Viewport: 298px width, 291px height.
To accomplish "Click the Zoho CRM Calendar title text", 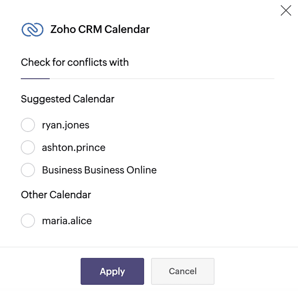I will tap(100, 29).
